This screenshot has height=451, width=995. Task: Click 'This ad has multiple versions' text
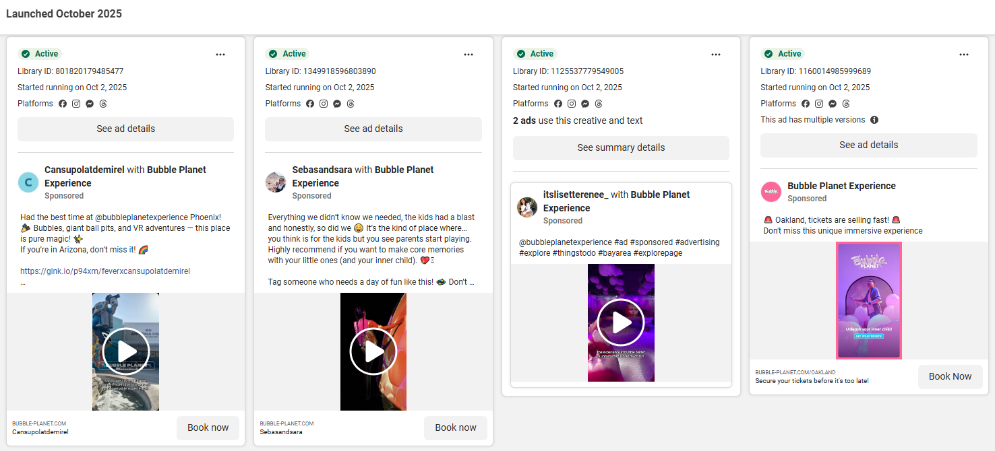(813, 120)
